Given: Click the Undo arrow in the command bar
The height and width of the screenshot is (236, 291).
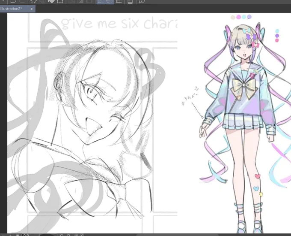Looking at the screenshot, I should coord(13,1).
